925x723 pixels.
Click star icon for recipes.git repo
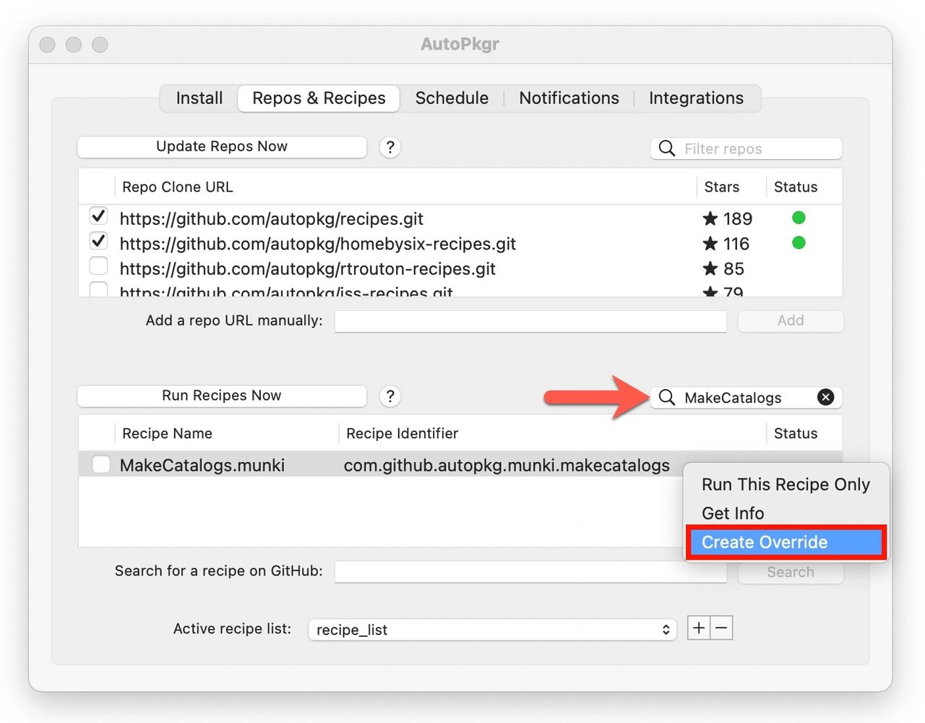[710, 218]
